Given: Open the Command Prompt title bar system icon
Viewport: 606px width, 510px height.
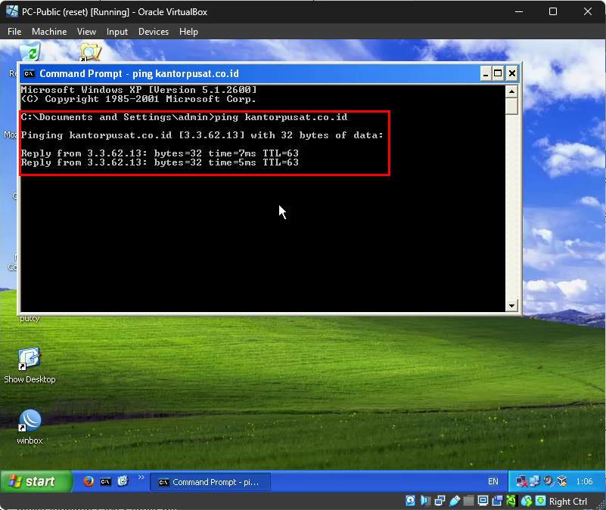Looking at the screenshot, I should (x=29, y=73).
